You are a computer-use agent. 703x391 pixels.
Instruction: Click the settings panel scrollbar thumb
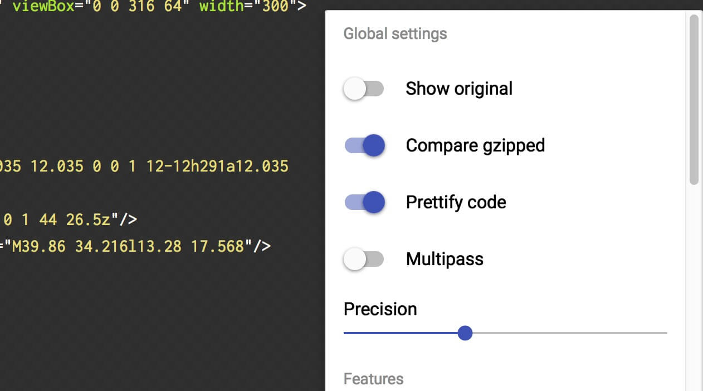(x=694, y=99)
